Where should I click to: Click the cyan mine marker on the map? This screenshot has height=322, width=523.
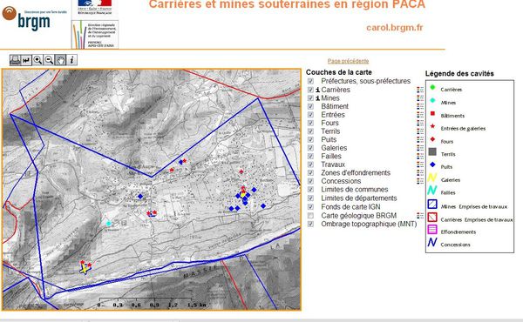108,223
